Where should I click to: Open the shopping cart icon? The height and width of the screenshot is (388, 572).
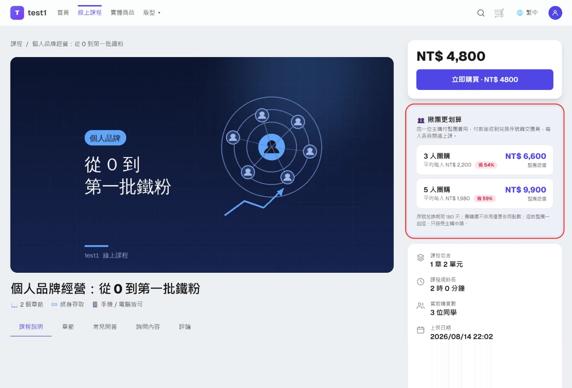click(x=499, y=13)
